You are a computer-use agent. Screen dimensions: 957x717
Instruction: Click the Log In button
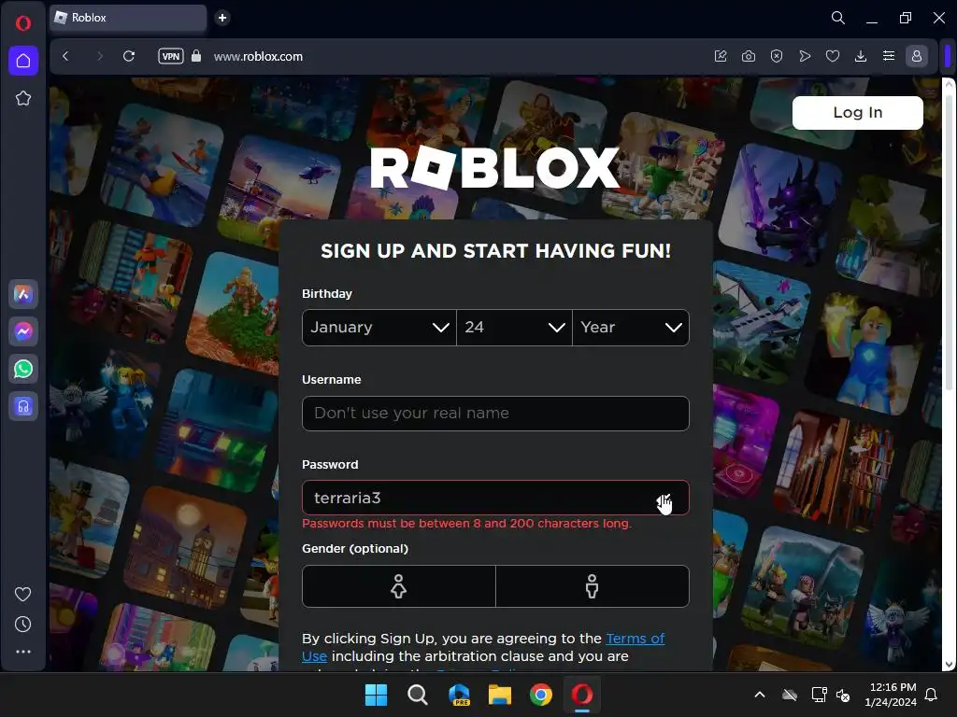pyautogui.click(x=858, y=113)
